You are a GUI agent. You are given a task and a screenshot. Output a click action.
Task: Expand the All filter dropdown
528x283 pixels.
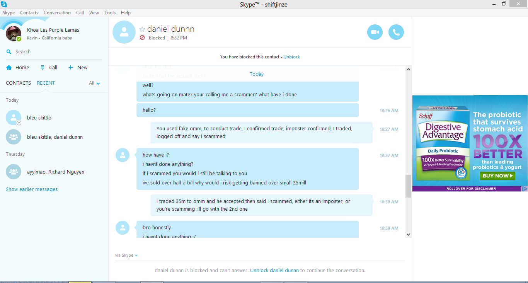[x=94, y=83]
